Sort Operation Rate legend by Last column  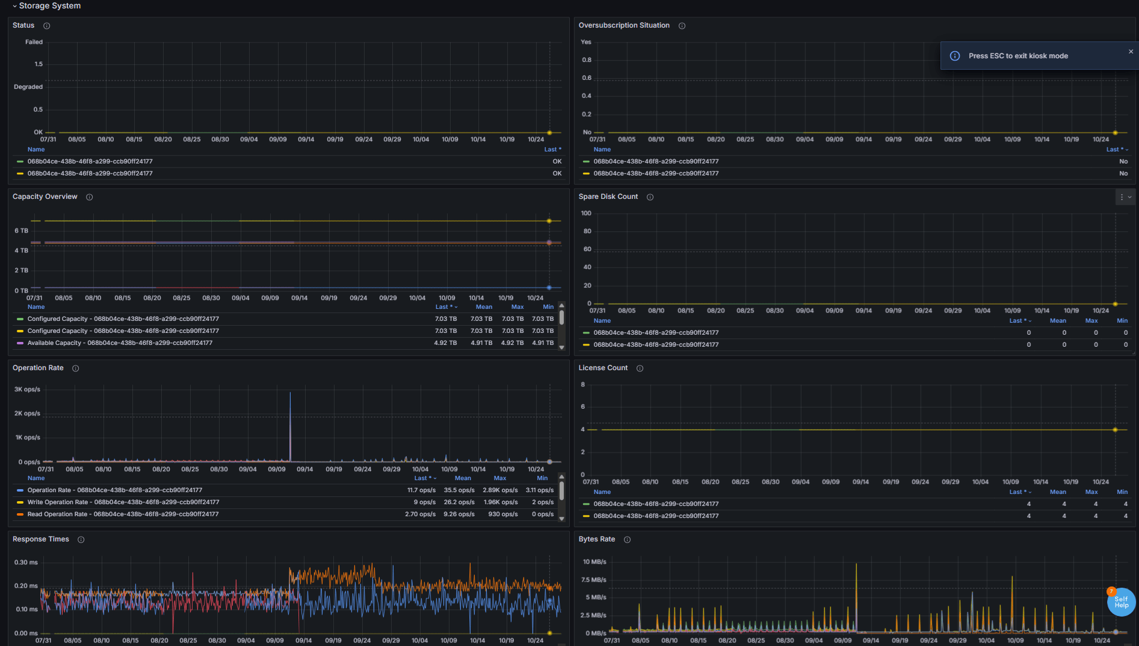tap(424, 478)
